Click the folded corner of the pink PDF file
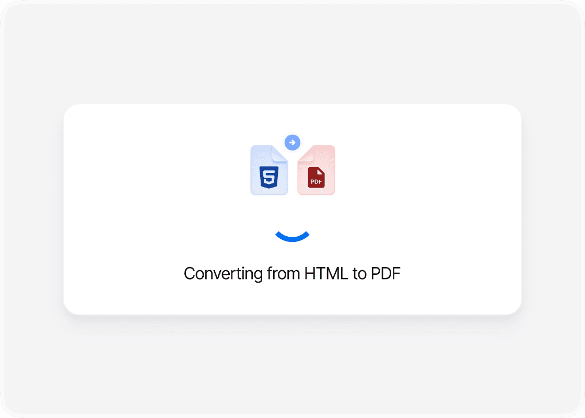This screenshot has height=418, width=585. (305, 154)
